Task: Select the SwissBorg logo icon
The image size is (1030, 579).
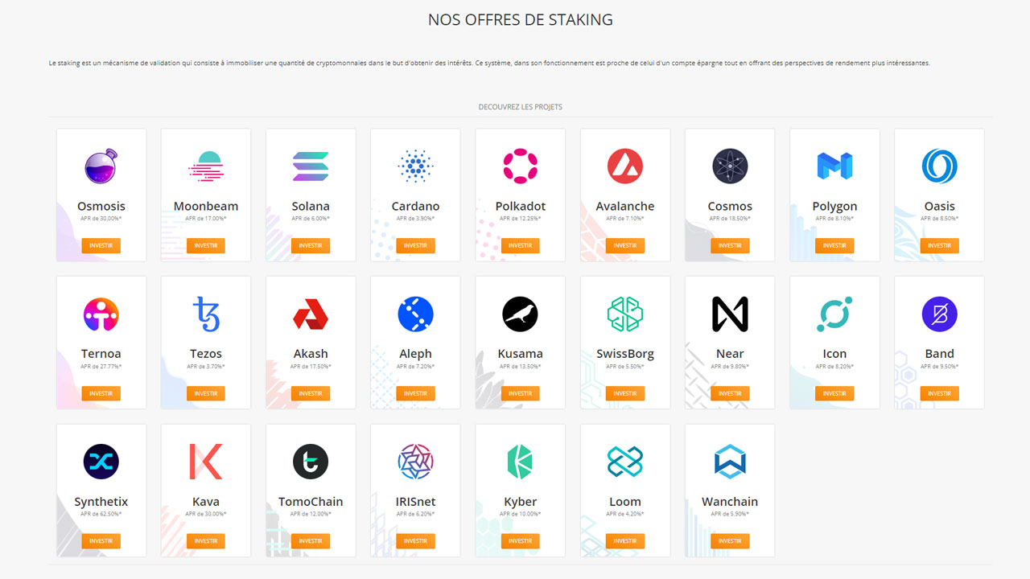Action: 624,314
